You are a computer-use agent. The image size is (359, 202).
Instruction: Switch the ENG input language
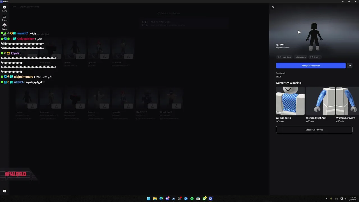(336, 199)
